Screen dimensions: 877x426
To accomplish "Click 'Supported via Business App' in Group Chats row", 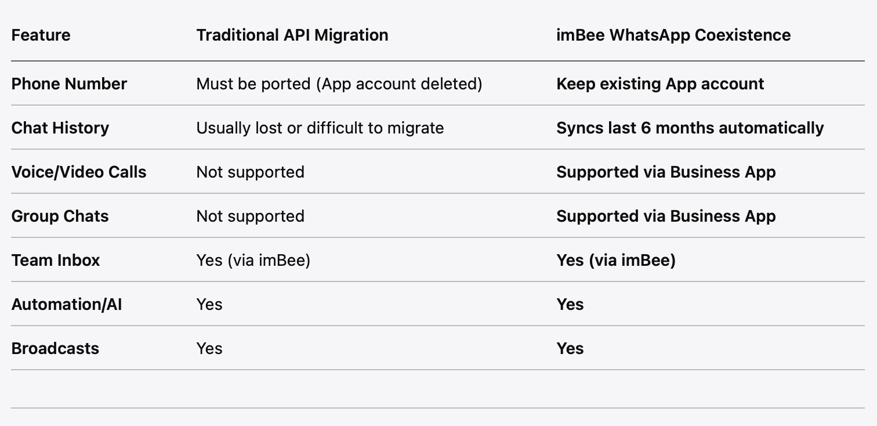I will 665,216.
